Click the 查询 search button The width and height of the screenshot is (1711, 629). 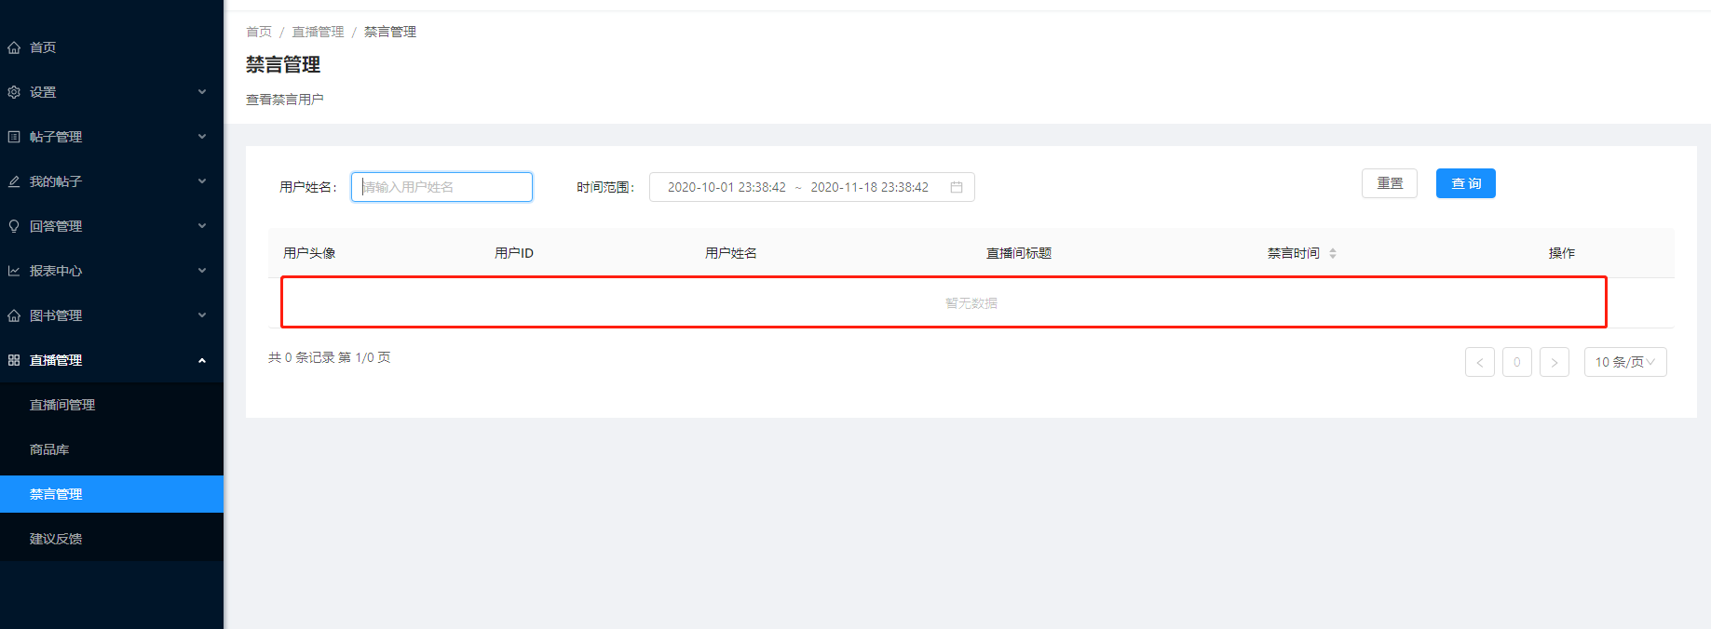click(1466, 183)
